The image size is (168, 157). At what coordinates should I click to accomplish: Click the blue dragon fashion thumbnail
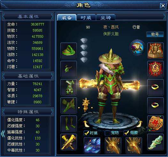[x=92, y=145]
